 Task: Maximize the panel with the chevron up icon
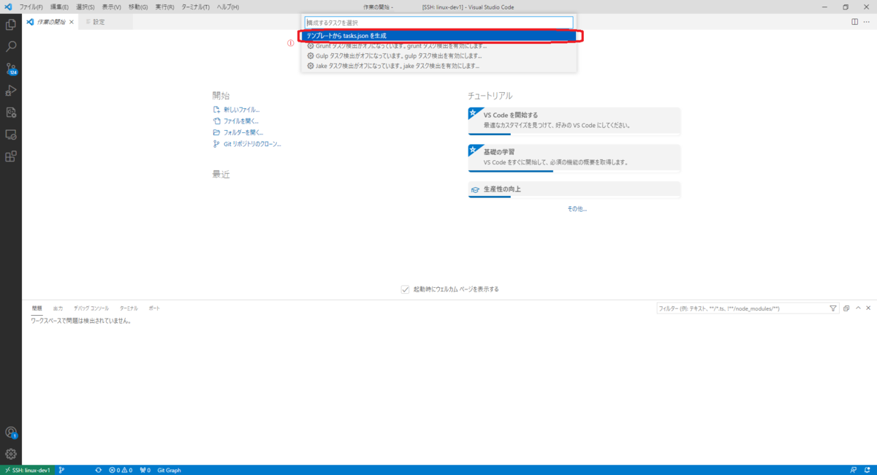click(x=858, y=308)
